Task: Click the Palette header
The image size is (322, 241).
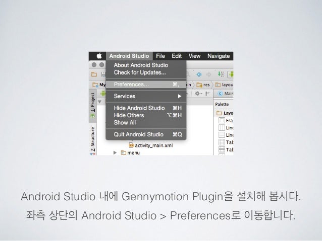Action: click(x=222, y=104)
